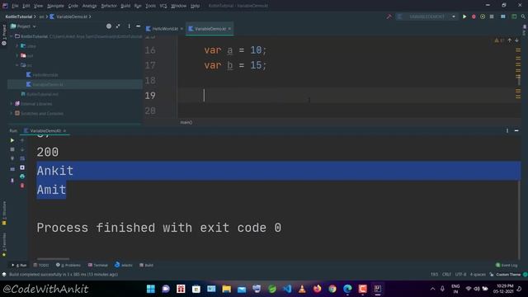Click the IntelliJ logo in title bar
Viewport: 528px width, 297px height.
click(x=5, y=6)
